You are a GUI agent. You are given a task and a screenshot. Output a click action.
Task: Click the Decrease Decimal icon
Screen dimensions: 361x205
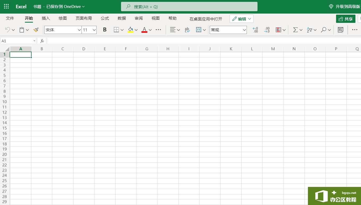click(267, 30)
